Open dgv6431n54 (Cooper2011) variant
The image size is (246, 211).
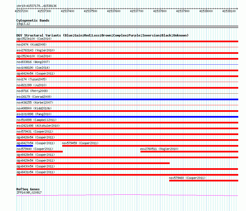[36, 172]
